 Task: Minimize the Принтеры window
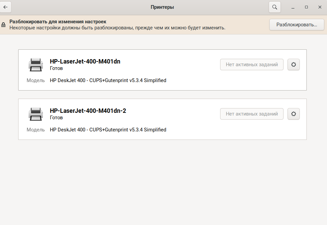[293, 7]
